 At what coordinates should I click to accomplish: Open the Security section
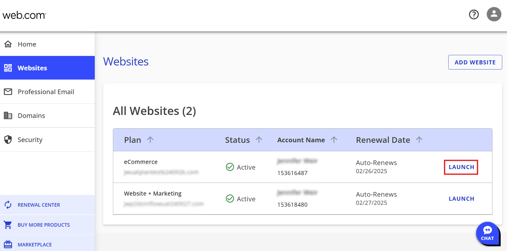pos(30,140)
